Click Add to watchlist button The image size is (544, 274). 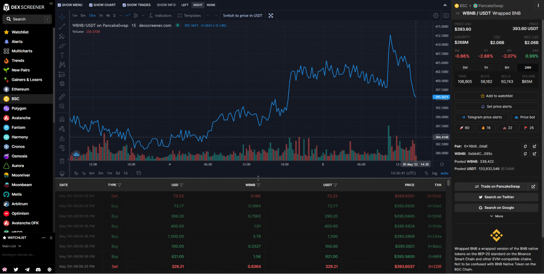click(x=496, y=96)
